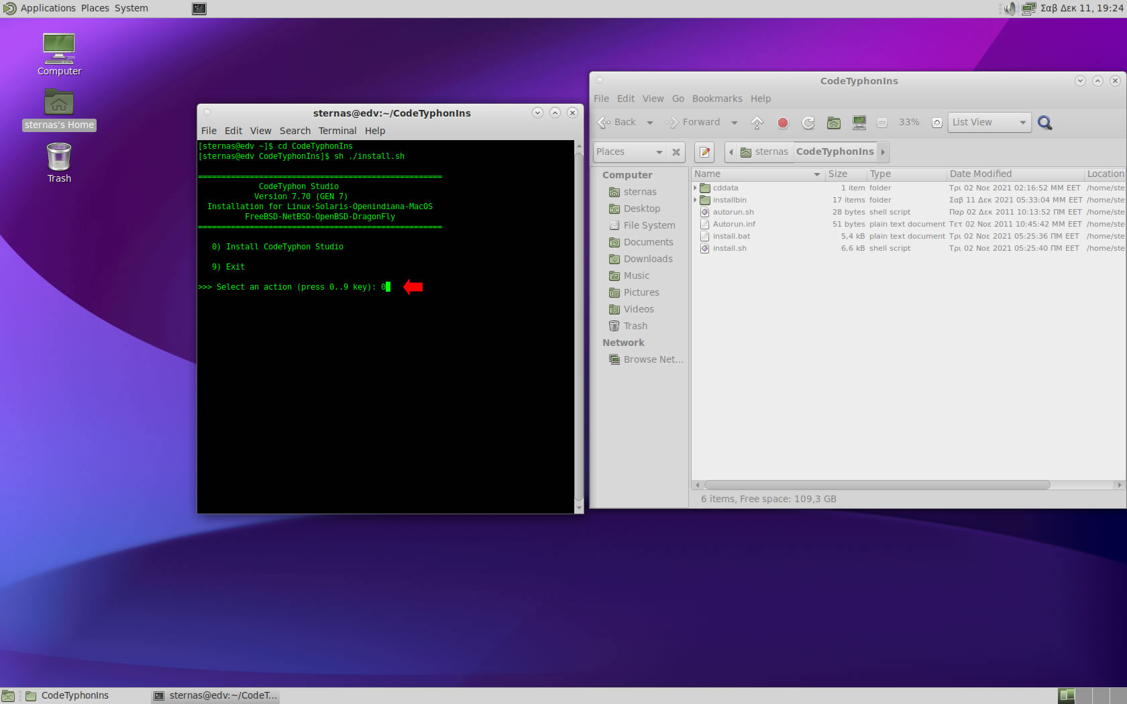The image size is (1127, 704).
Task: Click path bar left scroll arrow
Action: (731, 152)
